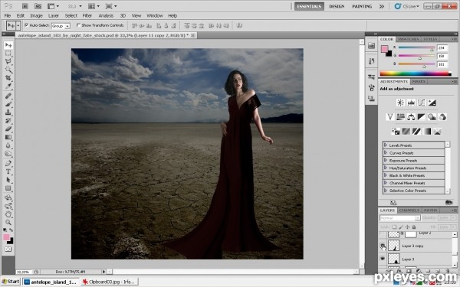Screen dimensions: 460x287
Task: Select the Hand tool
Action: tap(8, 214)
